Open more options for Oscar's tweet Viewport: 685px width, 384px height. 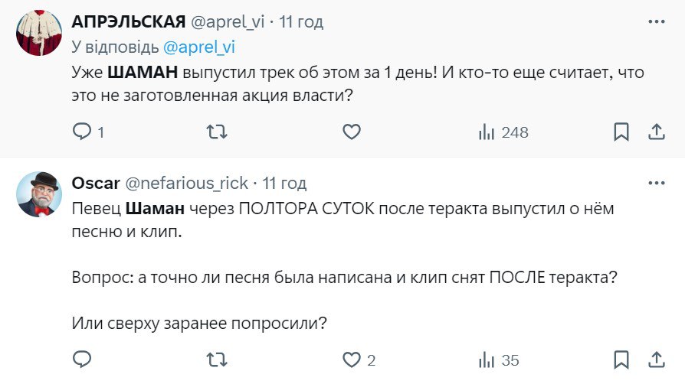[x=656, y=183]
